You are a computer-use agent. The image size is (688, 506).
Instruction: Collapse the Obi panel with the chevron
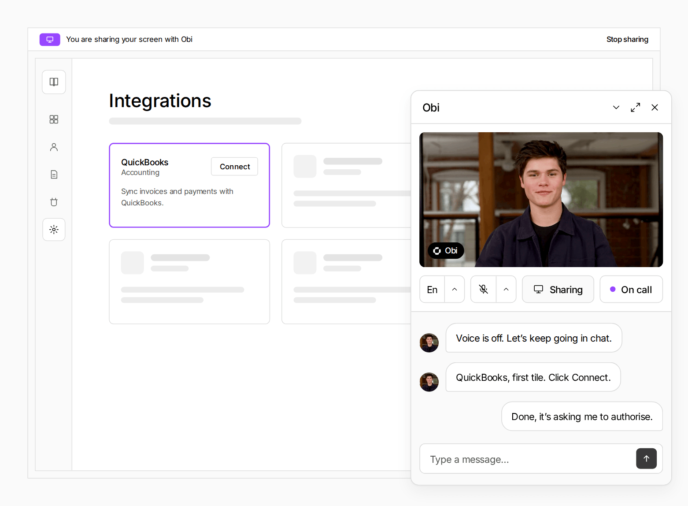coord(616,108)
